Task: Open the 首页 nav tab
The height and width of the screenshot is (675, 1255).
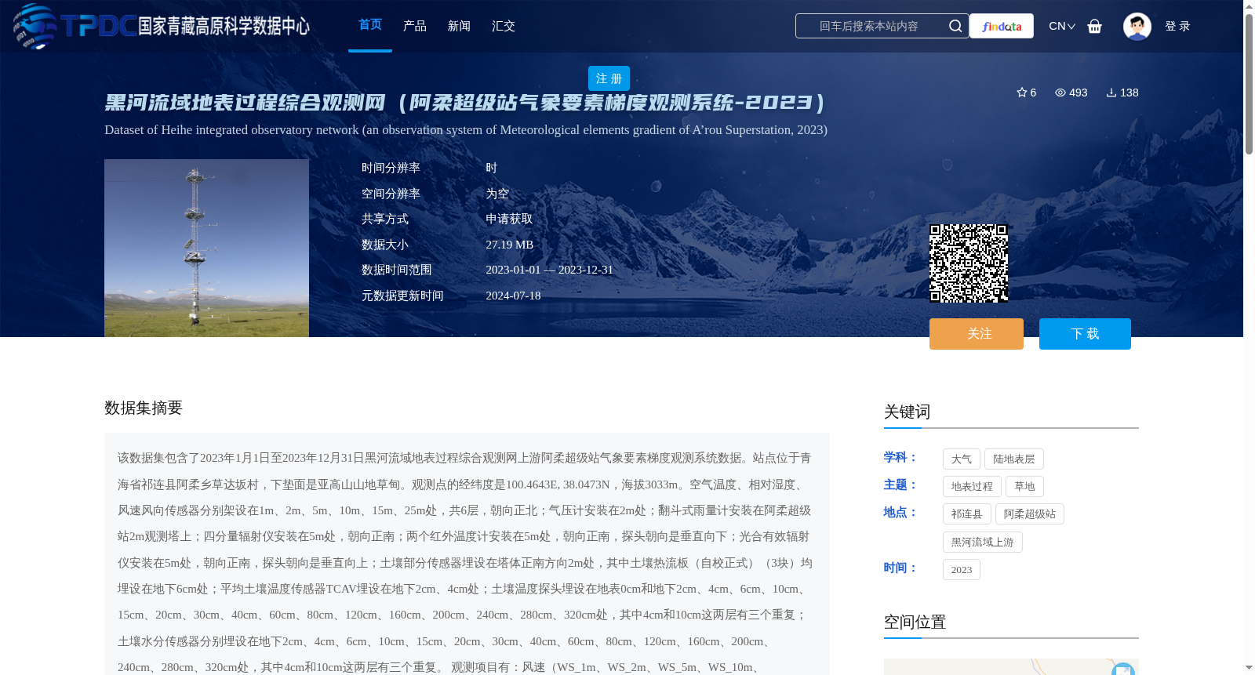Action: tap(370, 25)
